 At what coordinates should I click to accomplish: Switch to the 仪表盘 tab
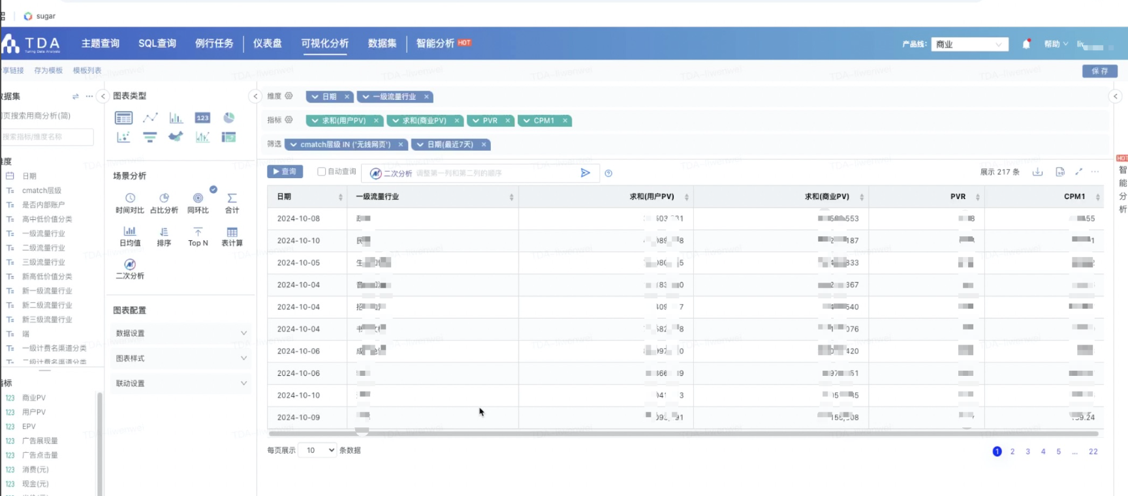(x=267, y=44)
